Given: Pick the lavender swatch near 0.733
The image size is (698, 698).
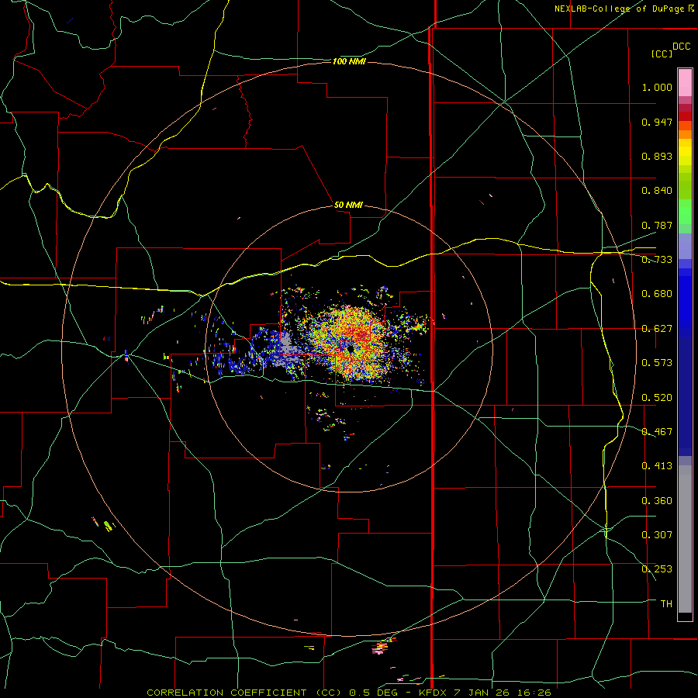Looking at the screenshot, I should 685,247.
